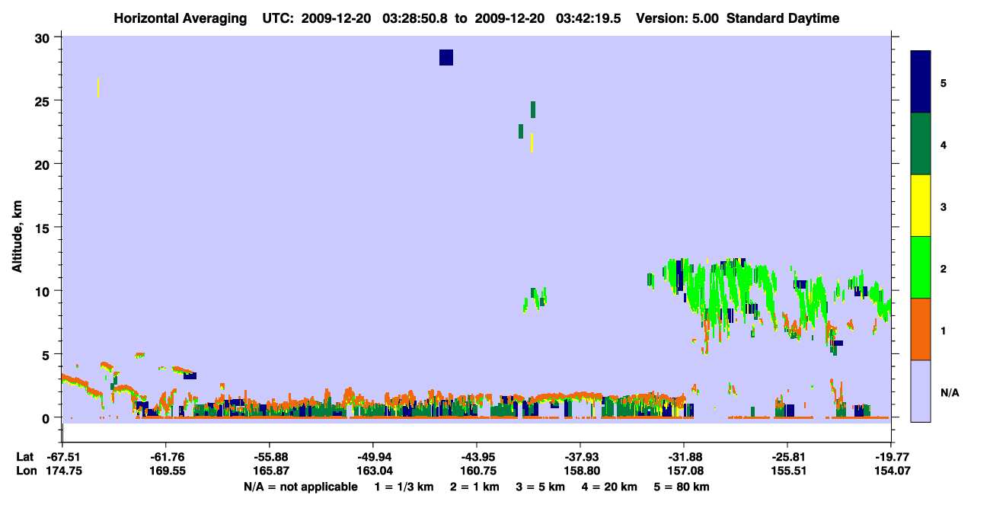Click longitude value 165.87
Screen dimensions: 990x508
(x=270, y=471)
